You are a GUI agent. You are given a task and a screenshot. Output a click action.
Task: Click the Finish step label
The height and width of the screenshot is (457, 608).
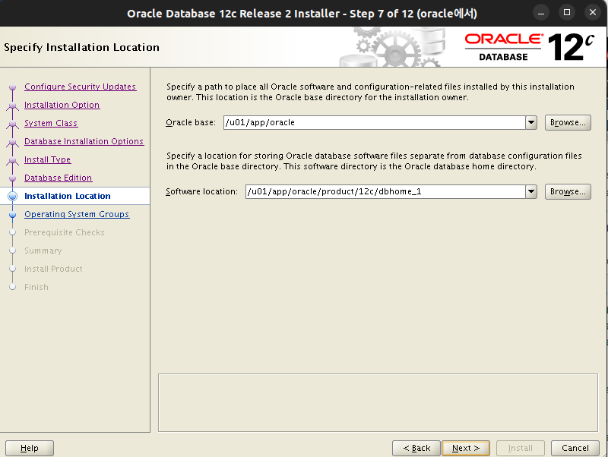point(36,287)
